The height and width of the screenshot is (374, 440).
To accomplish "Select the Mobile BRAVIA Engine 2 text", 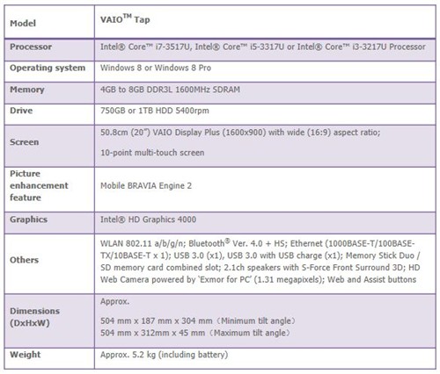I will point(146,185).
